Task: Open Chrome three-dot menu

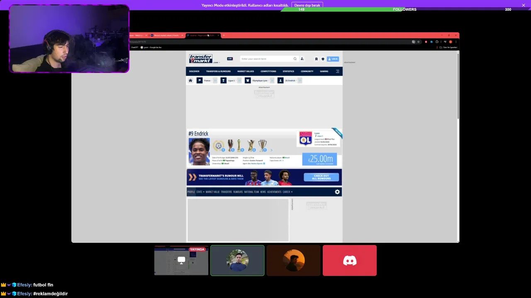Action: (x=455, y=42)
